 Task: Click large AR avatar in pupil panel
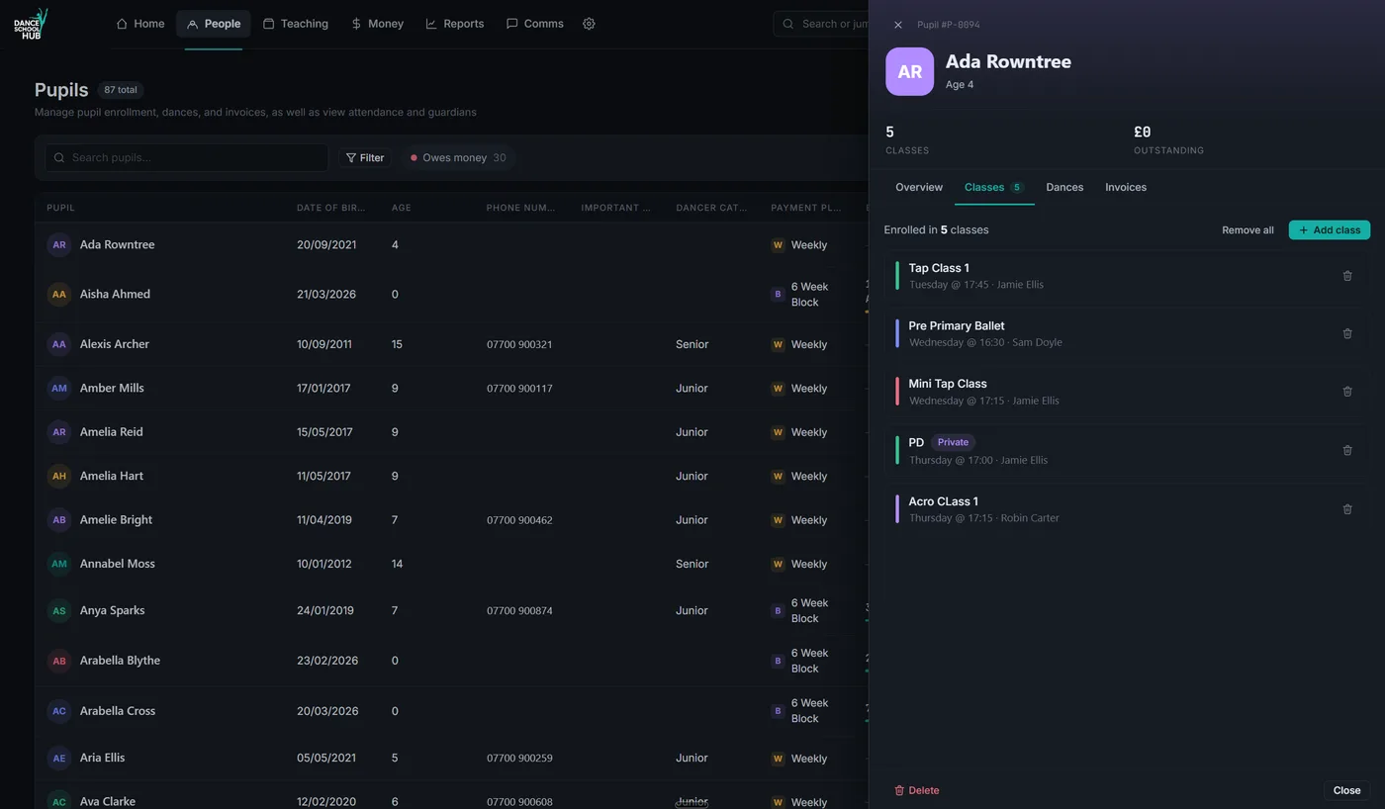click(909, 71)
